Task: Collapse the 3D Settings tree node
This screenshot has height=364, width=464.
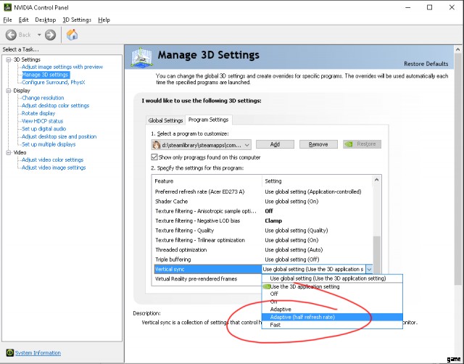Action: pyautogui.click(x=7, y=59)
